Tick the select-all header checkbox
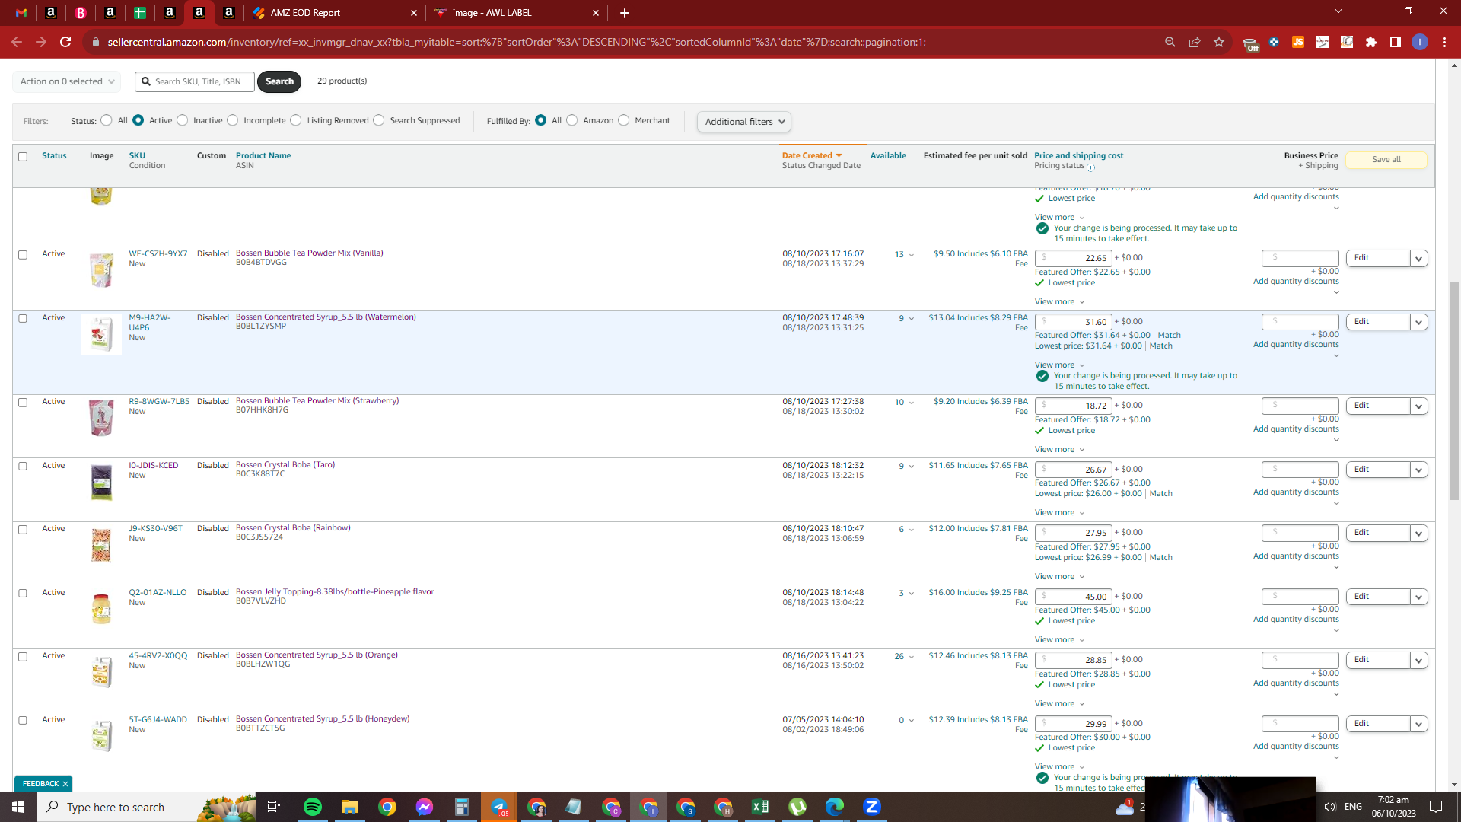The width and height of the screenshot is (1461, 822). [x=23, y=157]
